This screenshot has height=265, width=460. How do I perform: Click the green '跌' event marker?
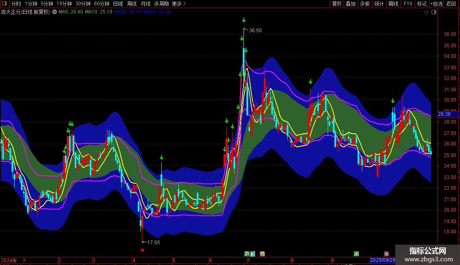click(247, 254)
